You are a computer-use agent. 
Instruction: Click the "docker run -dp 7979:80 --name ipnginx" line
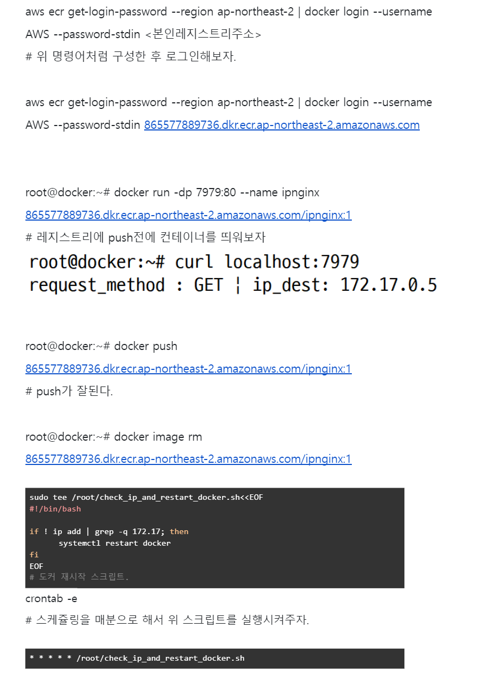[172, 192]
